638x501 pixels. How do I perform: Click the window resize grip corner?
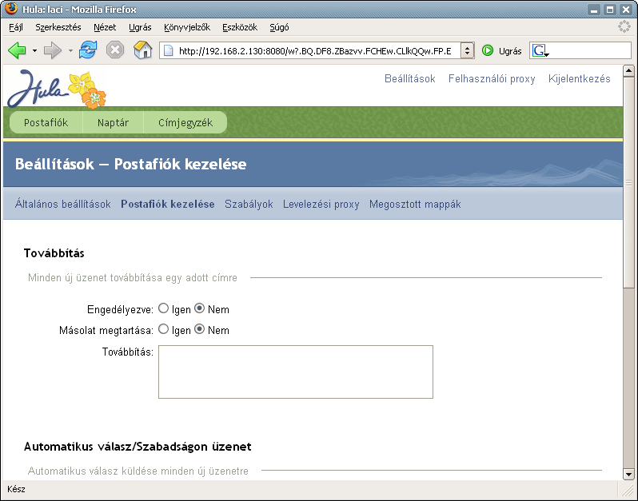pos(628,490)
